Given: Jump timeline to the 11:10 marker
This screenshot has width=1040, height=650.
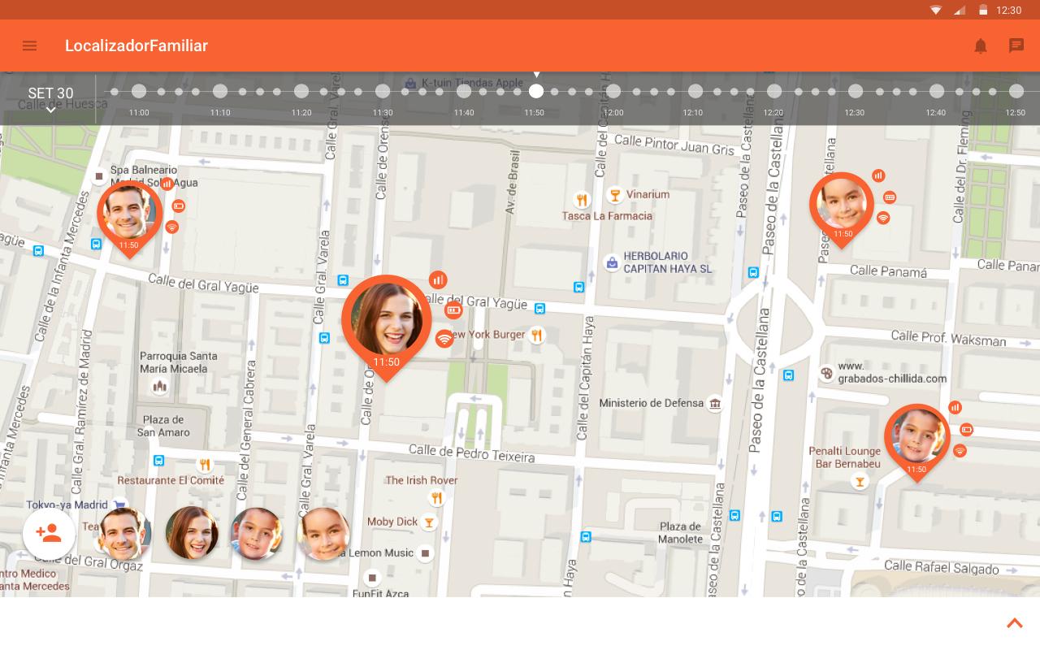Looking at the screenshot, I should (x=220, y=92).
